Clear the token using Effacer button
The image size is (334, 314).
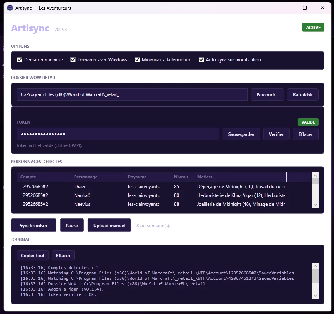pos(306,134)
